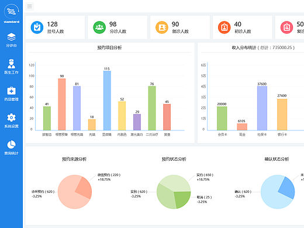This screenshot has height=228, width=304.
Task: Click the 收入分布统计 chart title
Action: 263,47
